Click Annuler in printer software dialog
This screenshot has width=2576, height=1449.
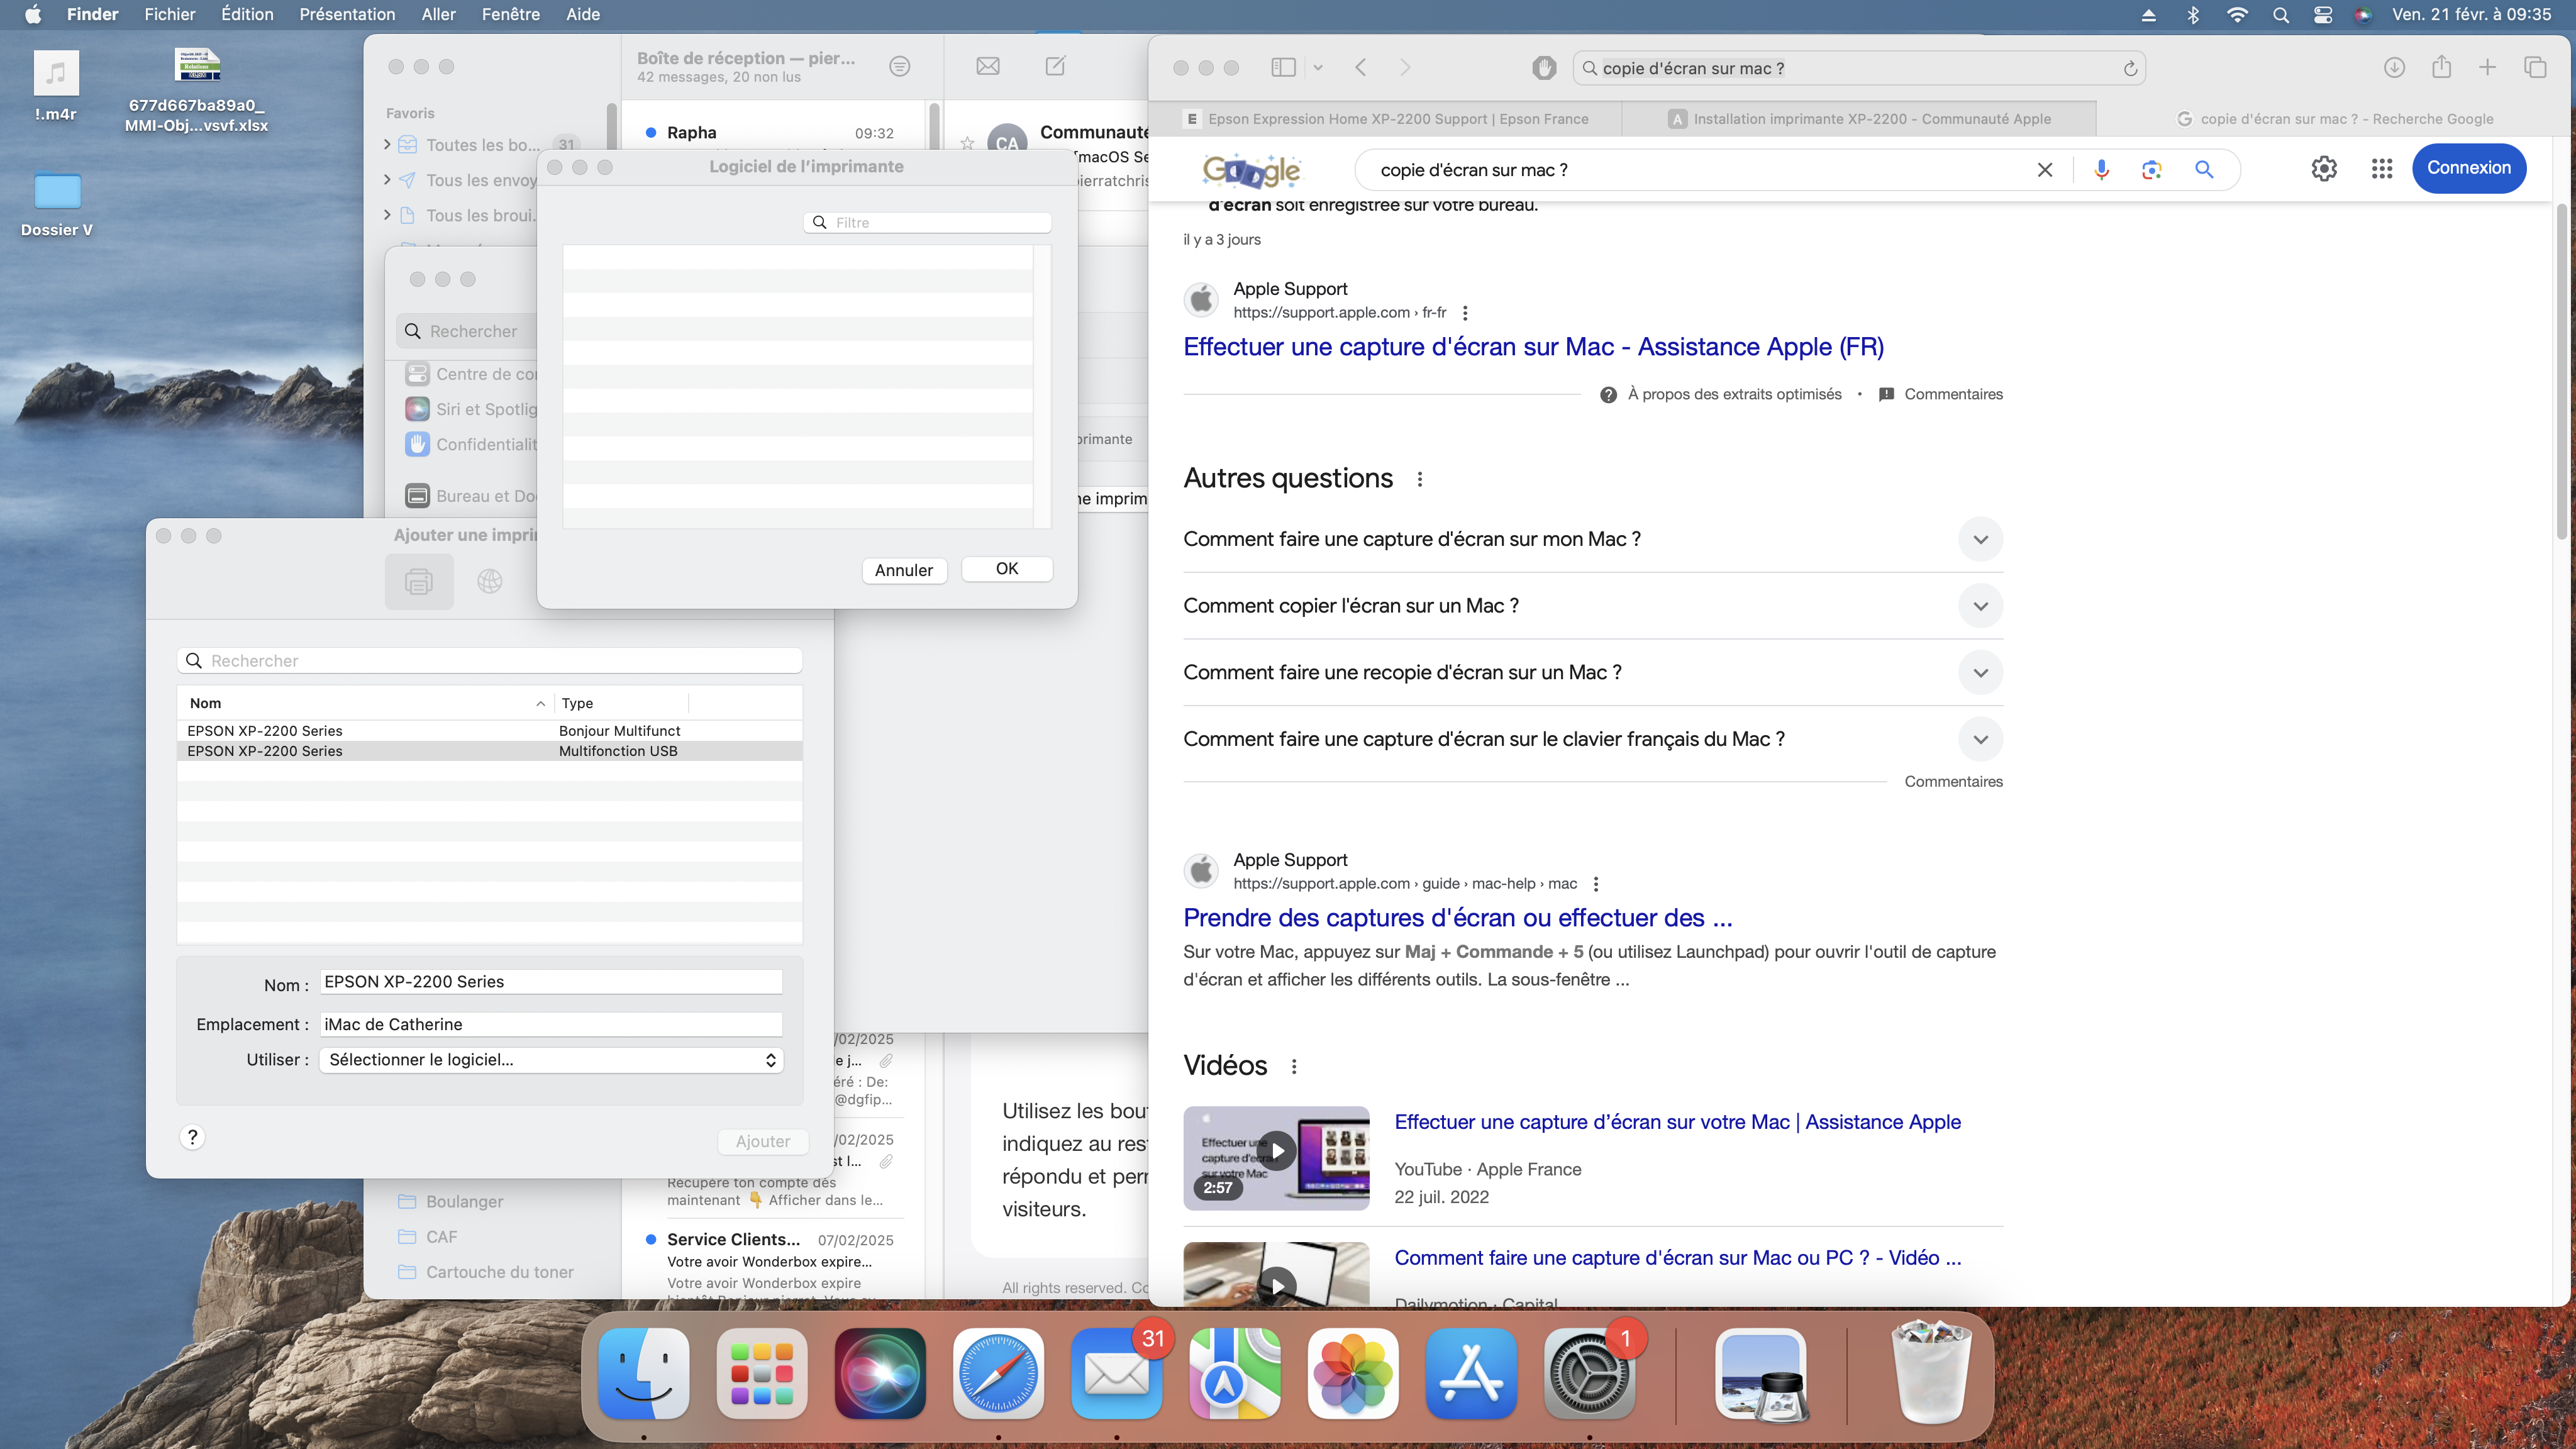pyautogui.click(x=903, y=570)
